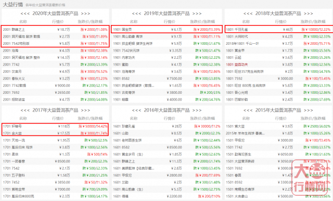Click the >>> arrows after 2016年 heading
The height and width of the screenshot is (201, 333).
click(197, 110)
